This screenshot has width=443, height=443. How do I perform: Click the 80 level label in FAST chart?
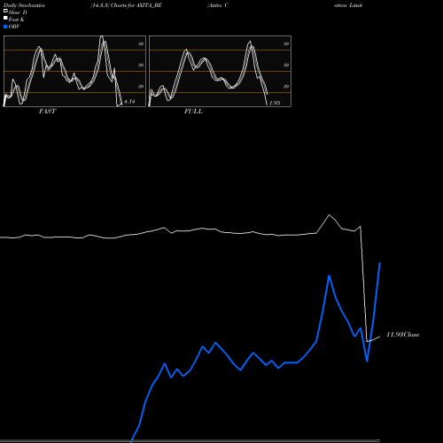pos(141,43)
